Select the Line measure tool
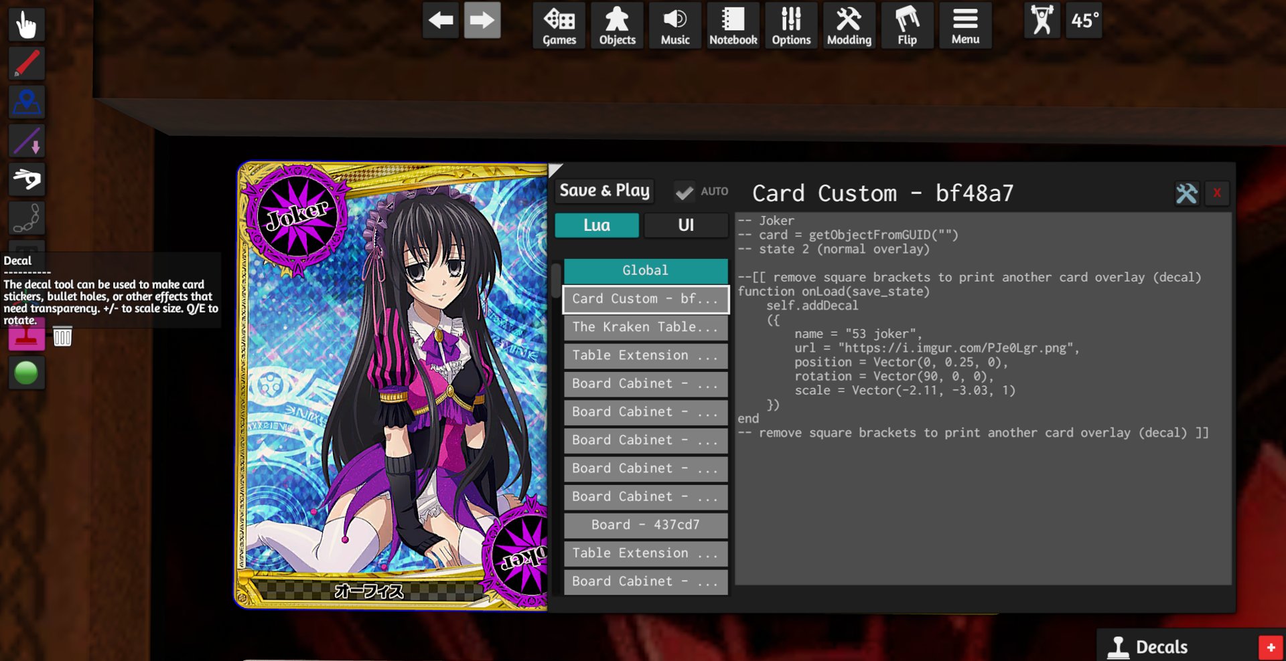 27,141
